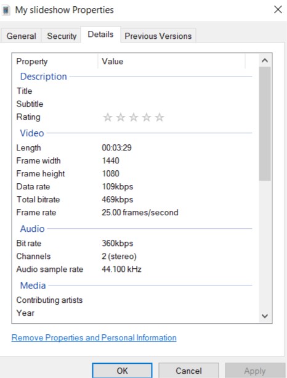
Task: Click the frame width value 1440
Action: 111,160
